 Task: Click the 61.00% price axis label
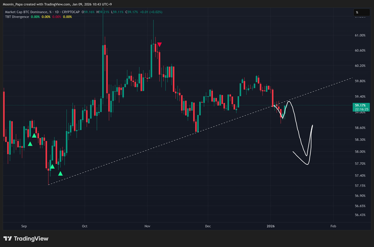tap(360, 35)
